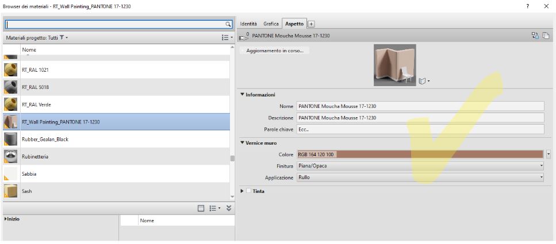
Task: Click the shared asset hand icon
Action: click(244, 36)
